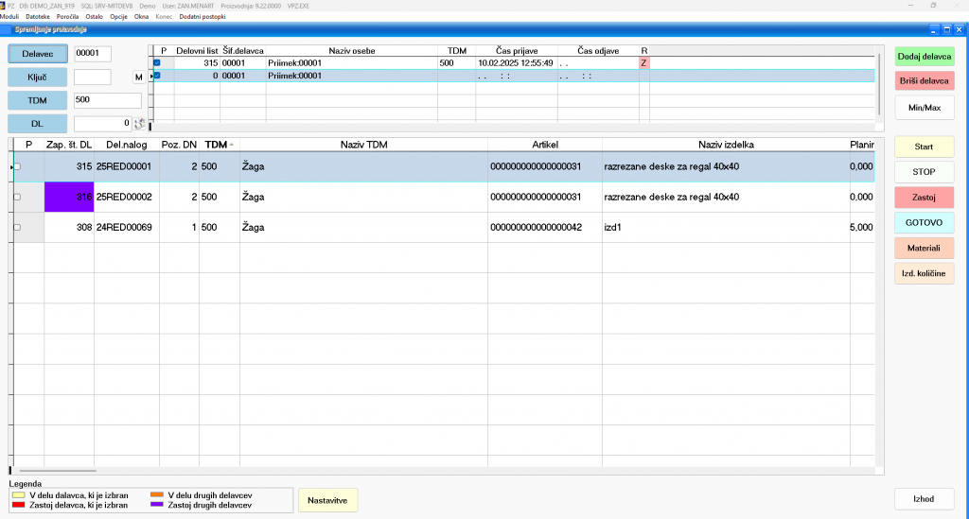Uncheck the first worker row checkbox
This screenshot has width=969, height=519.
pyautogui.click(x=157, y=62)
